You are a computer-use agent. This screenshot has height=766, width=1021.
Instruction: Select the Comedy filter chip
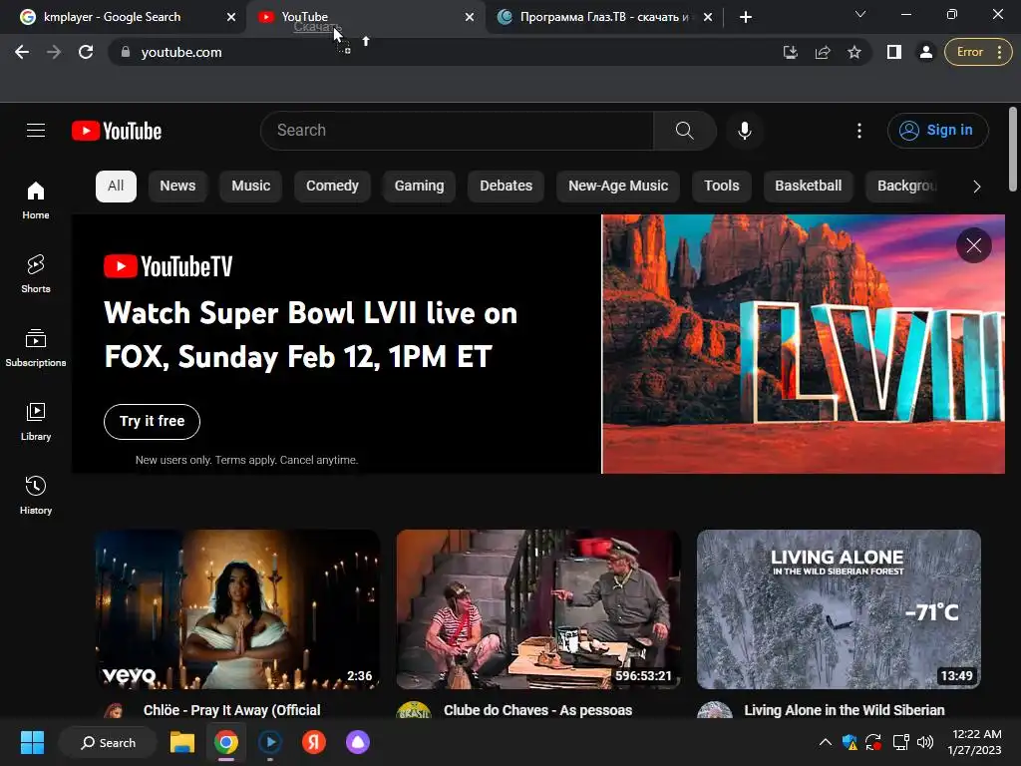(x=332, y=187)
